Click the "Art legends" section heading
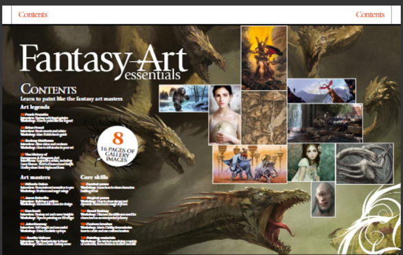The height and width of the screenshot is (255, 403). (x=35, y=107)
